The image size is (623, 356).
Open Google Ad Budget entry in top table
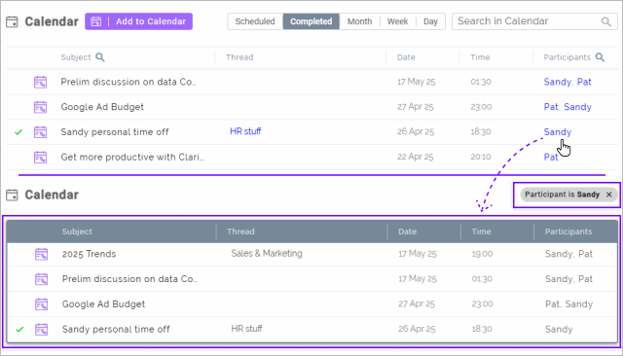point(102,107)
